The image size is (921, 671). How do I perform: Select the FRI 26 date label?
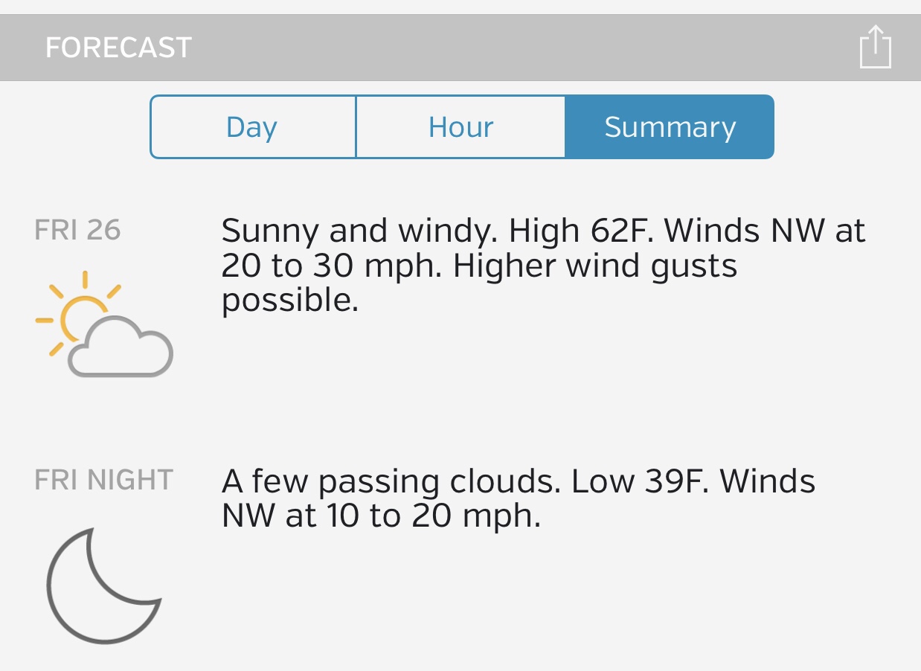(x=77, y=231)
